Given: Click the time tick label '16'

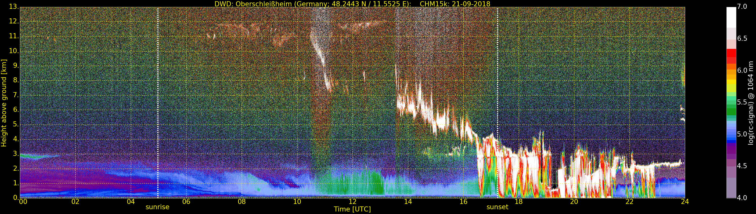Looking at the screenshot, I should (x=463, y=201).
